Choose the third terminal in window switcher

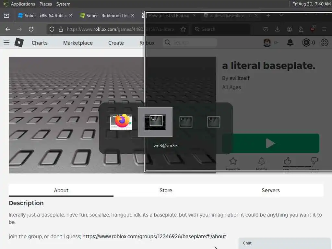[186, 122]
